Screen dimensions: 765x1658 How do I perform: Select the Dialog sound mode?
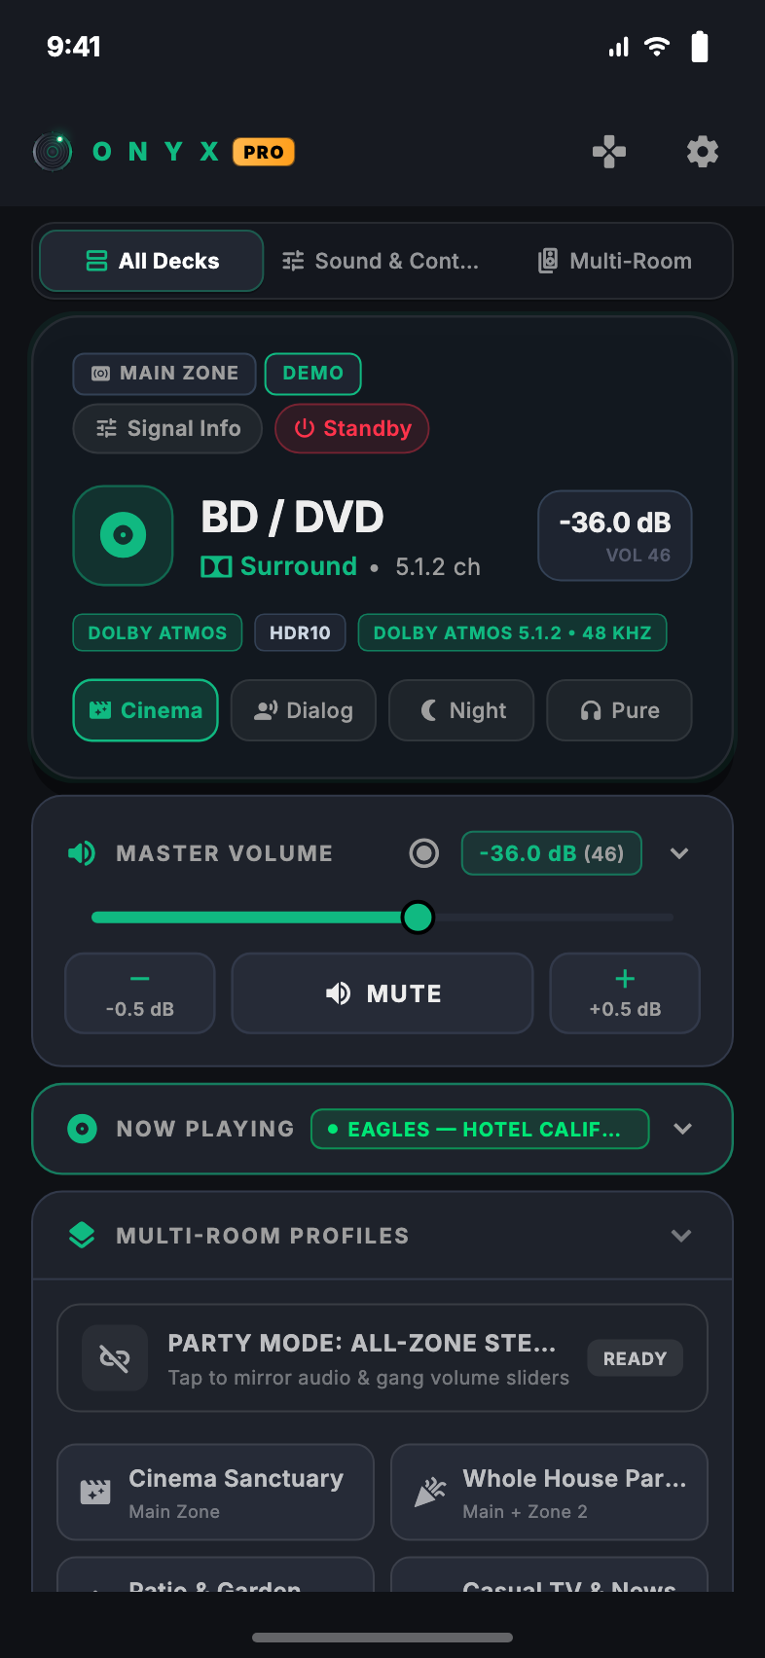pos(304,710)
